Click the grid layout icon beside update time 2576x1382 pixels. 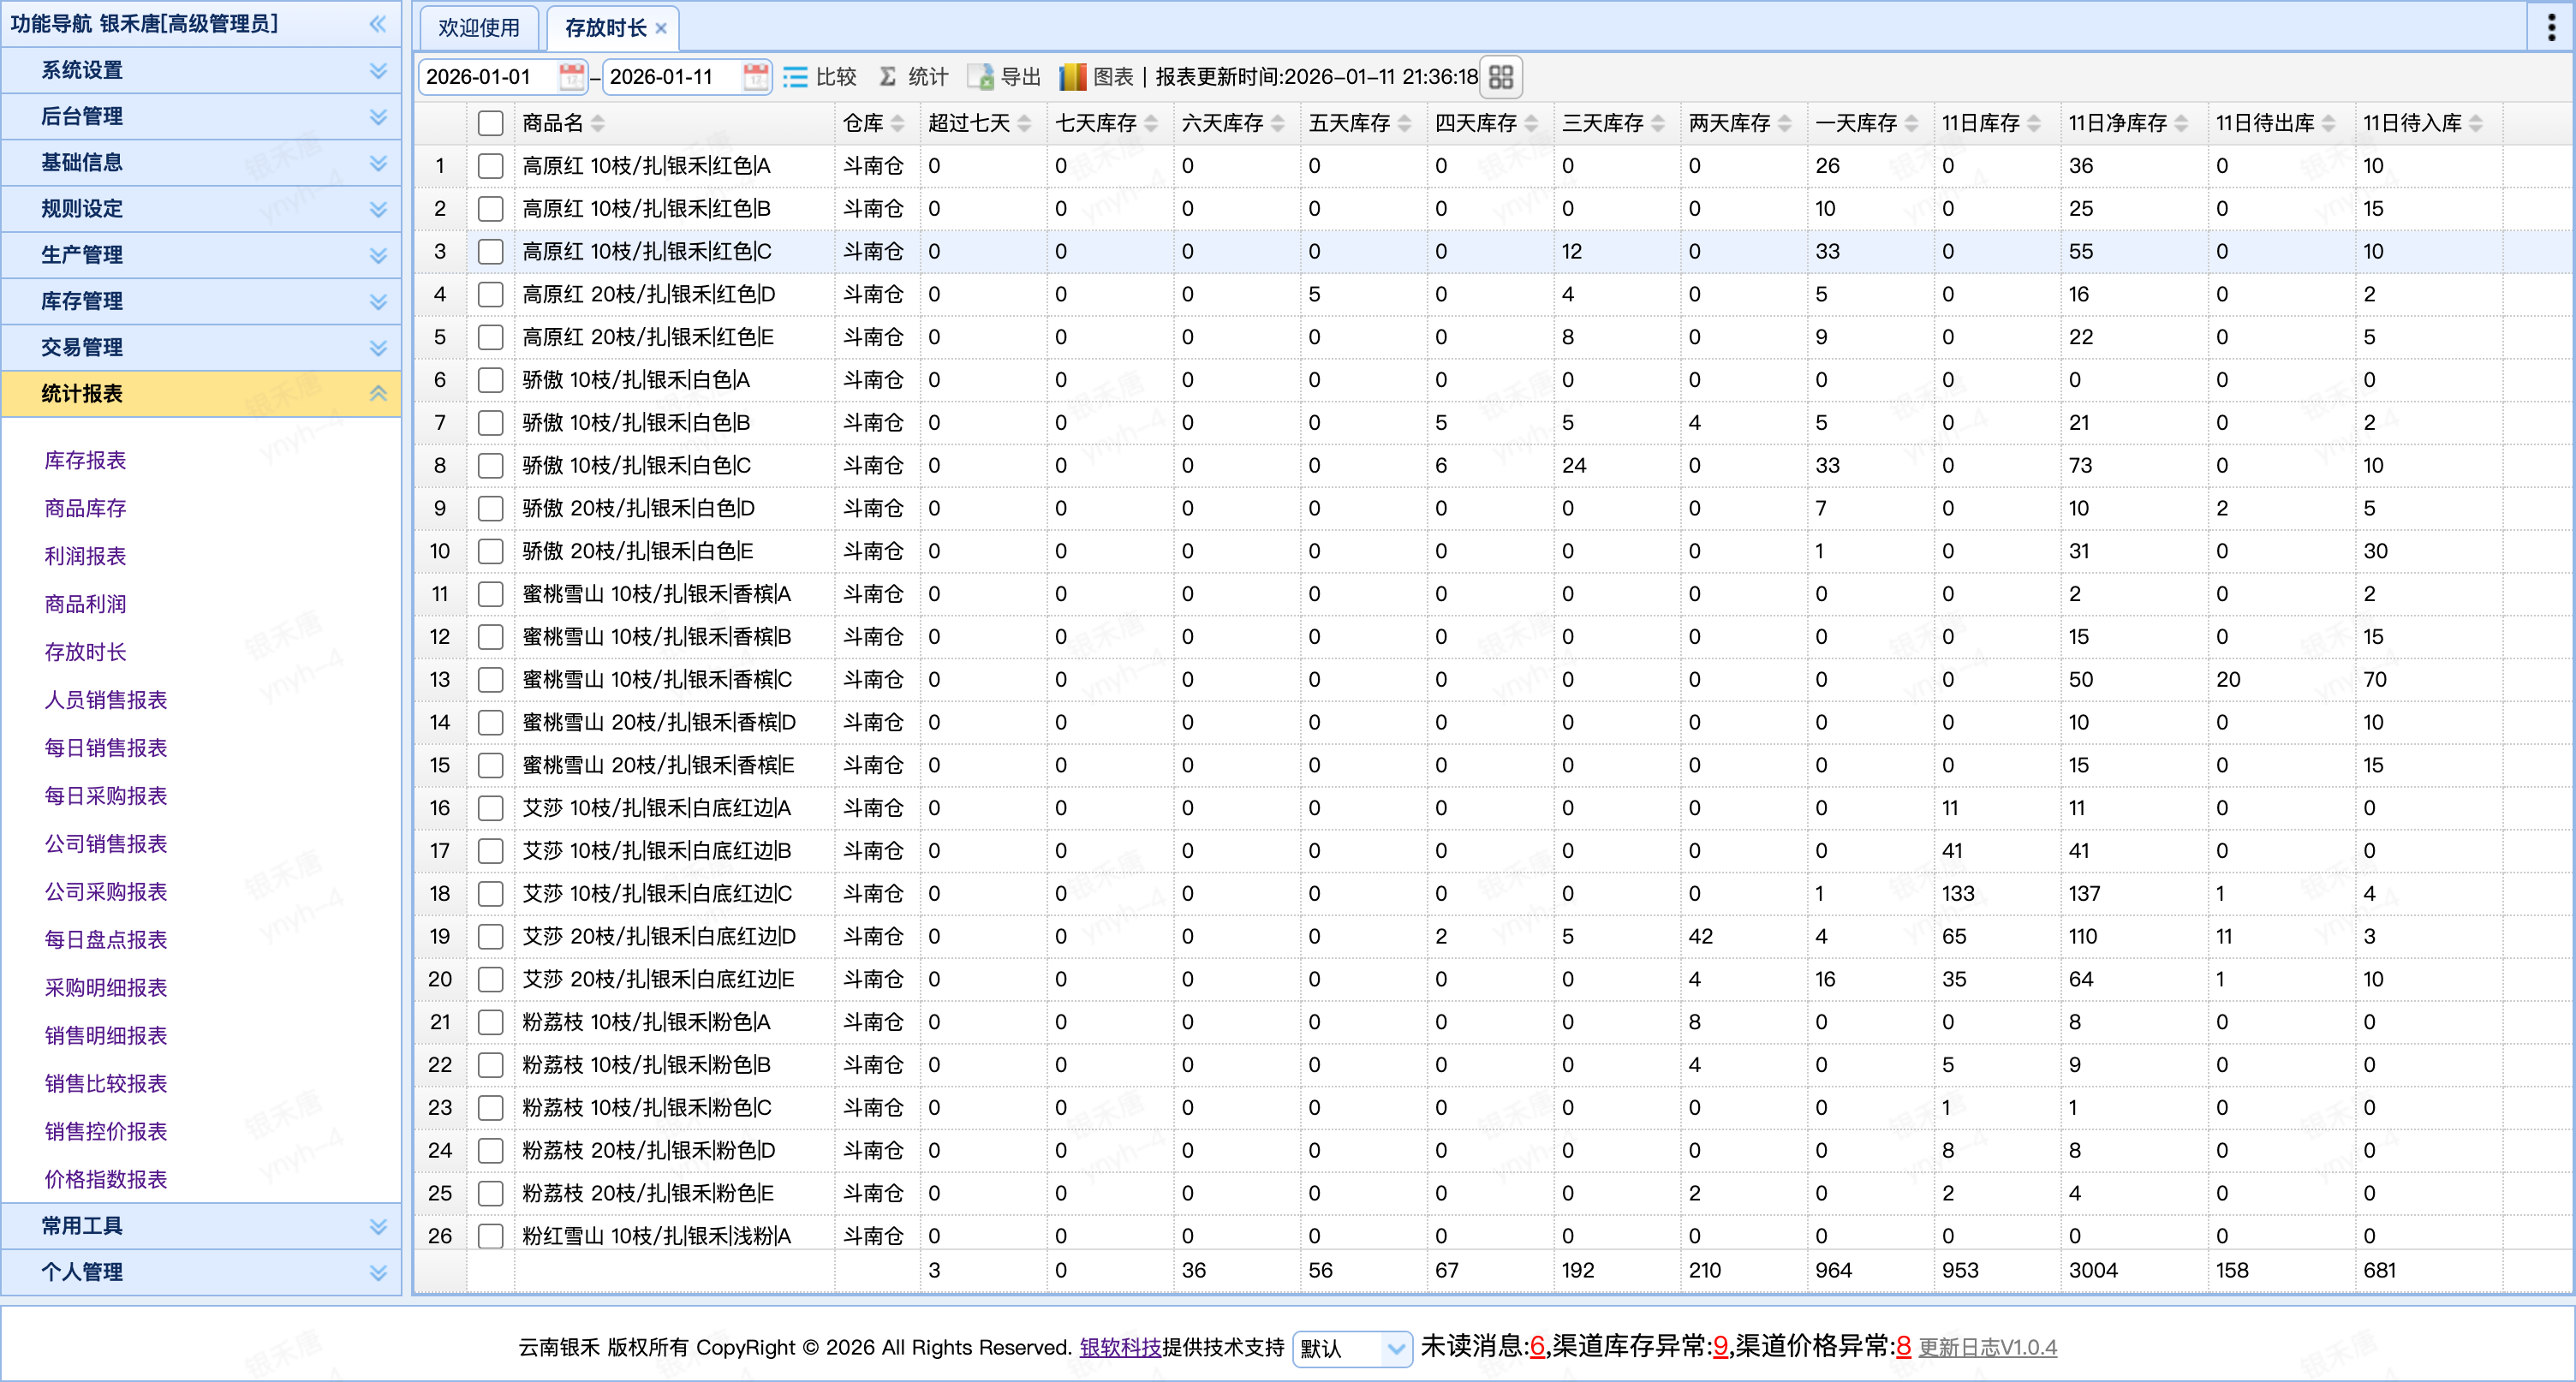coord(1500,77)
